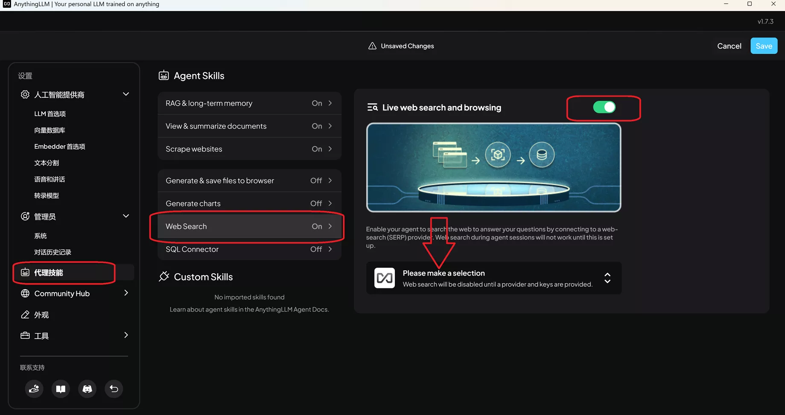The height and width of the screenshot is (415, 785).
Task: Open LLM 首选项 settings
Action: (50, 114)
